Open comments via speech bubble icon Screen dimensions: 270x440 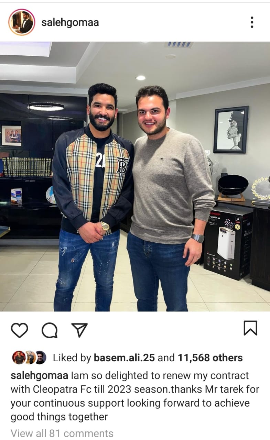49,330
